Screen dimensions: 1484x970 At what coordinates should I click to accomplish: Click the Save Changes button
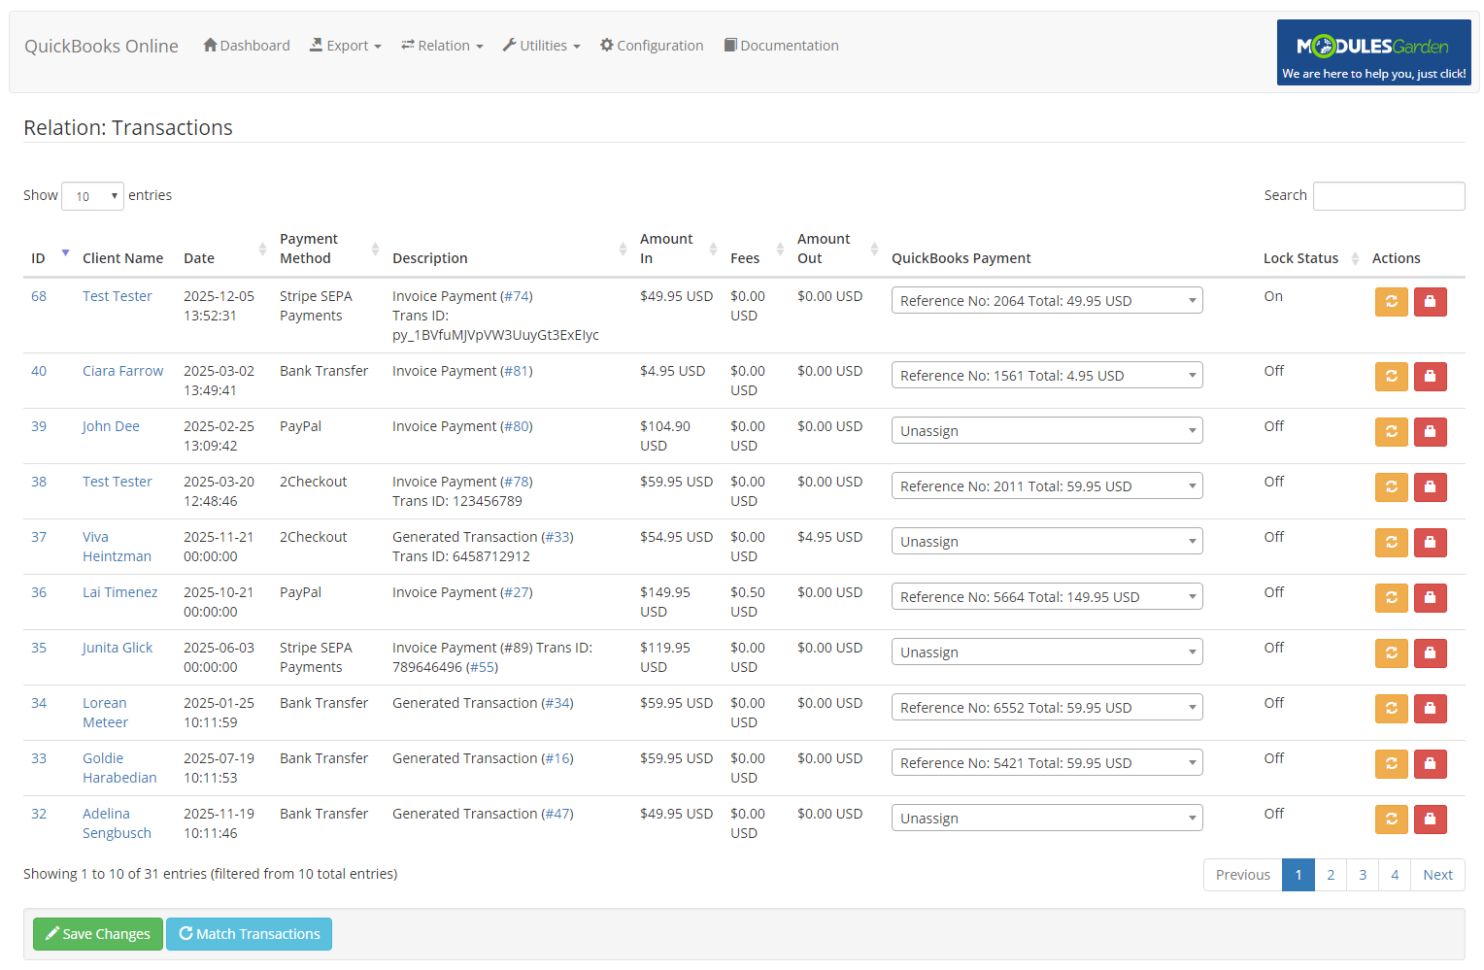(x=97, y=933)
